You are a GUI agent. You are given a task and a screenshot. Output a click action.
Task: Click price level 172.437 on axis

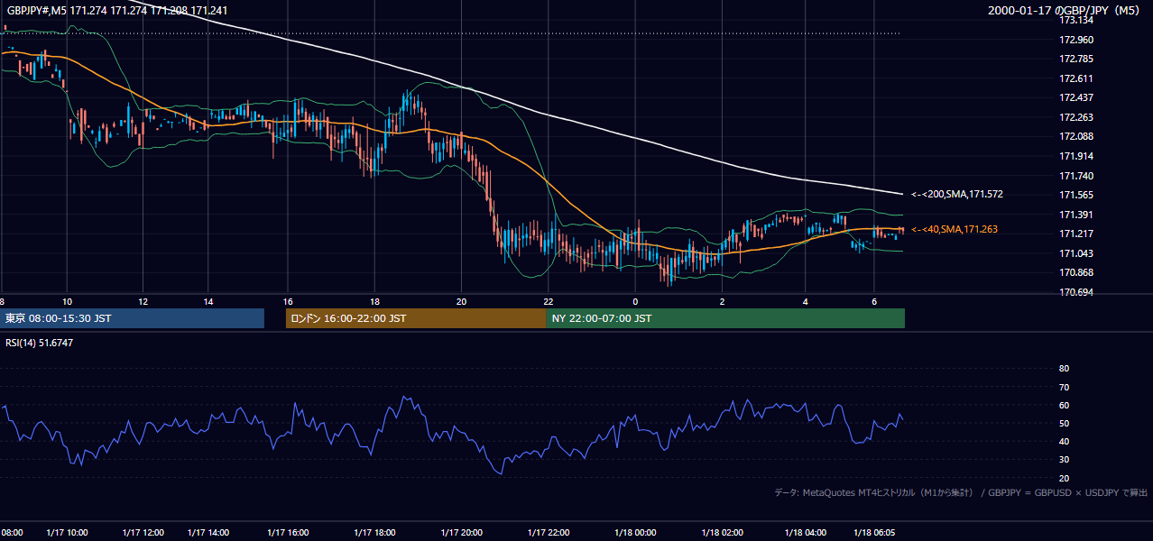click(1076, 97)
